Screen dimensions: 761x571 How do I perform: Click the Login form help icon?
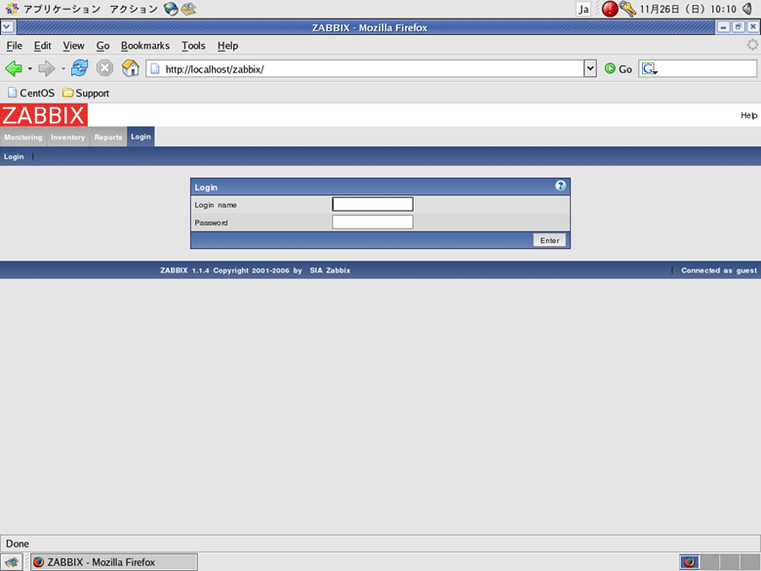[x=561, y=185]
